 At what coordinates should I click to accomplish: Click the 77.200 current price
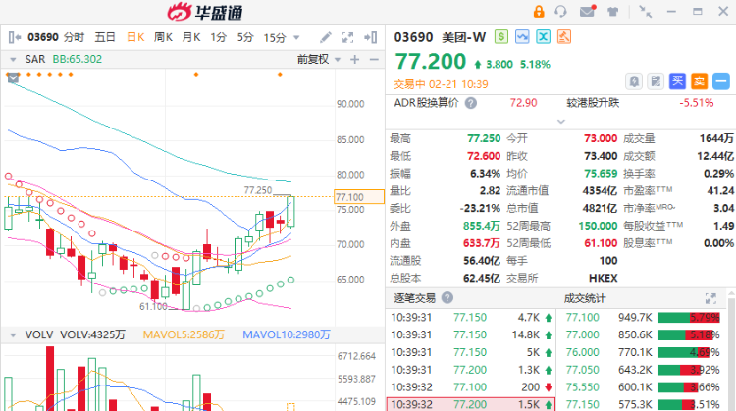pyautogui.click(x=431, y=62)
